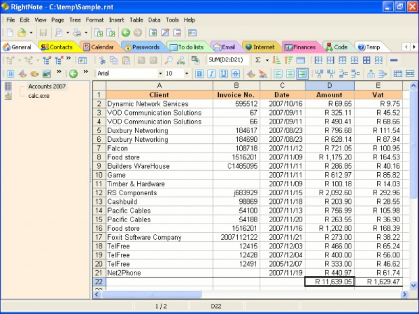This screenshot has width=419, height=314.
Task: Open dropdown arrow next to print preview
Action: (x=68, y=33)
